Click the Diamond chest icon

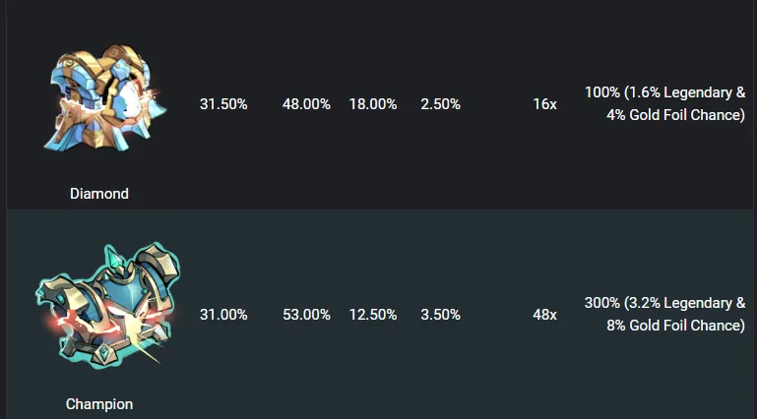[x=105, y=98]
